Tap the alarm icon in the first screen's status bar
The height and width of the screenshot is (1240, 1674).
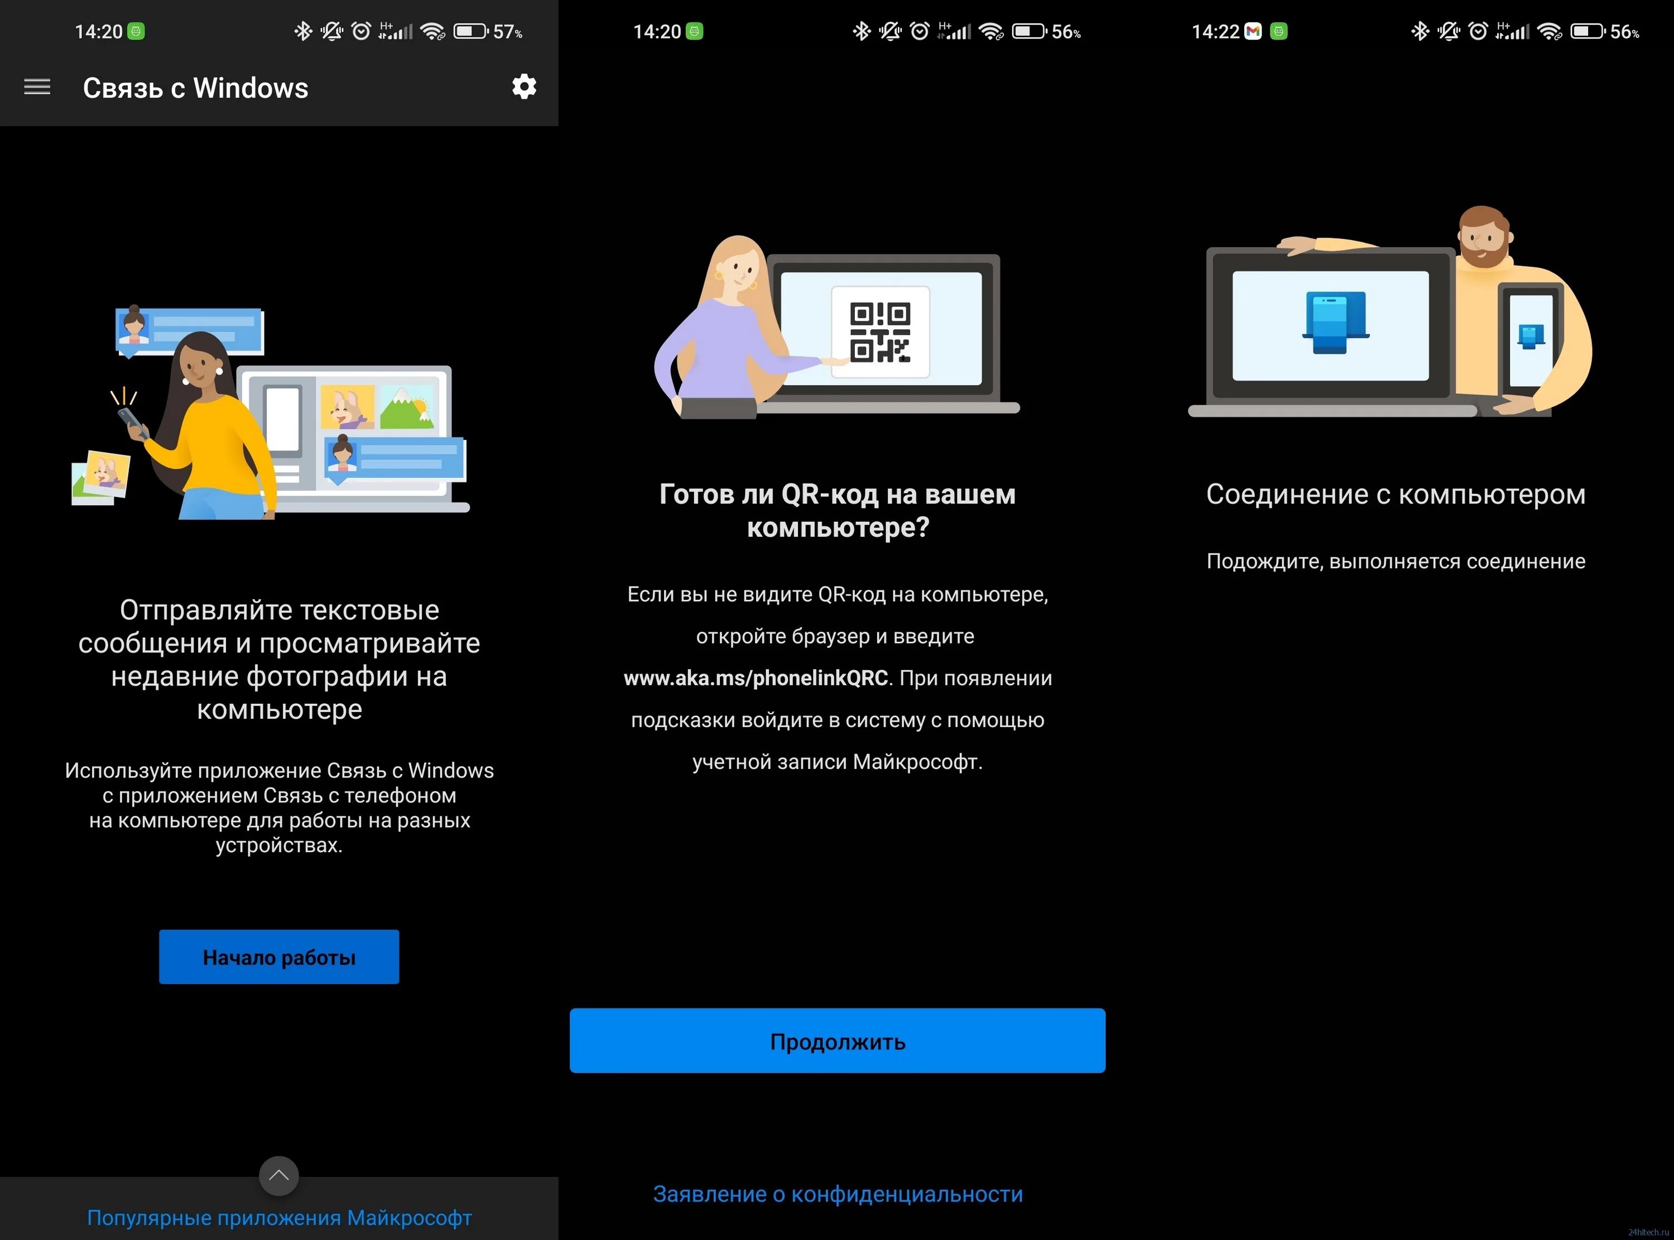(x=361, y=31)
